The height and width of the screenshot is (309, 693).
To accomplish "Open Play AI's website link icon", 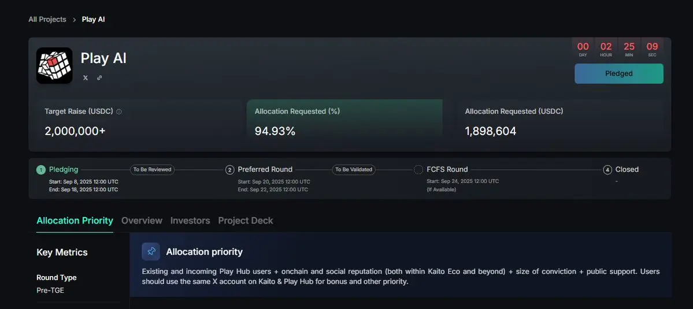I will pos(99,78).
